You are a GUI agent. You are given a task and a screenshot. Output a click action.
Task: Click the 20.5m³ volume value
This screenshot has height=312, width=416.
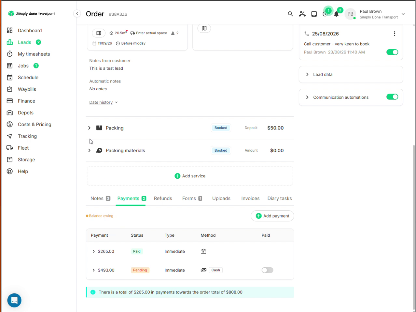coord(120,33)
